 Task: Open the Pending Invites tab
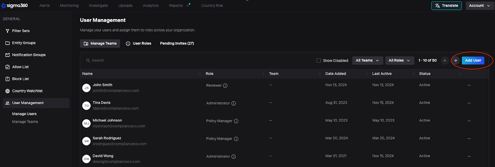[x=177, y=44]
